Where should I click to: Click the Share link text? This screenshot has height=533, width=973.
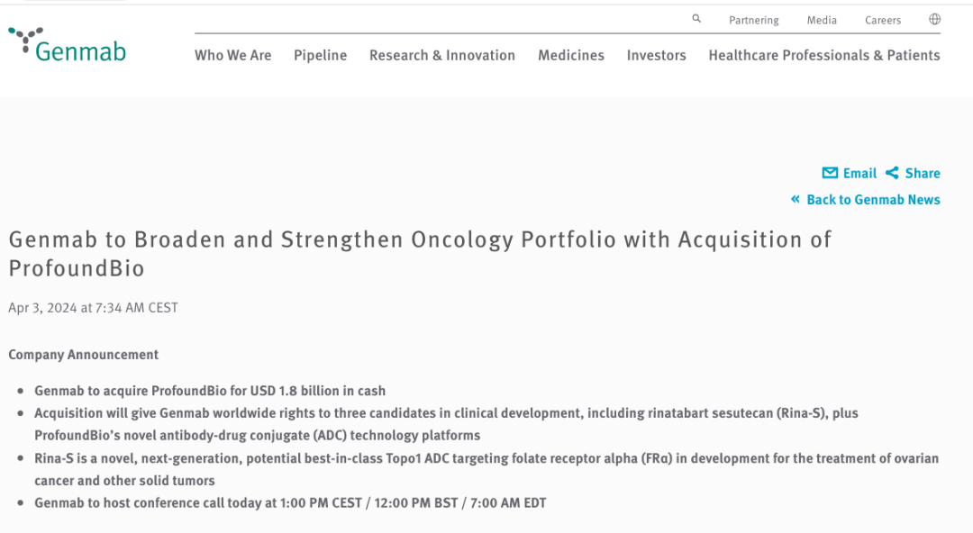click(x=923, y=173)
